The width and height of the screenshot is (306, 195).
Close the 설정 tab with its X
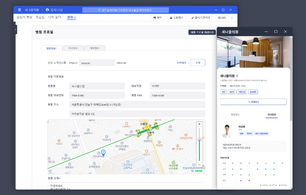click(75, 17)
